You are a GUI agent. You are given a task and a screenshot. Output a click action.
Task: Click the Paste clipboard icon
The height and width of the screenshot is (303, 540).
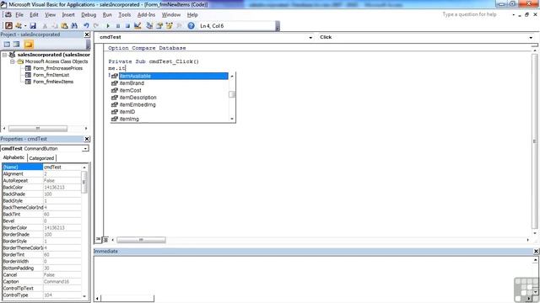click(x=64, y=26)
